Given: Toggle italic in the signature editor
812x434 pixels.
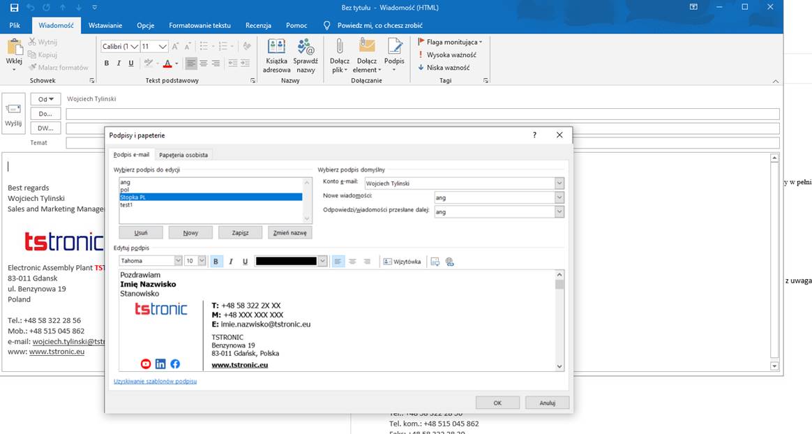Looking at the screenshot, I should [x=230, y=262].
